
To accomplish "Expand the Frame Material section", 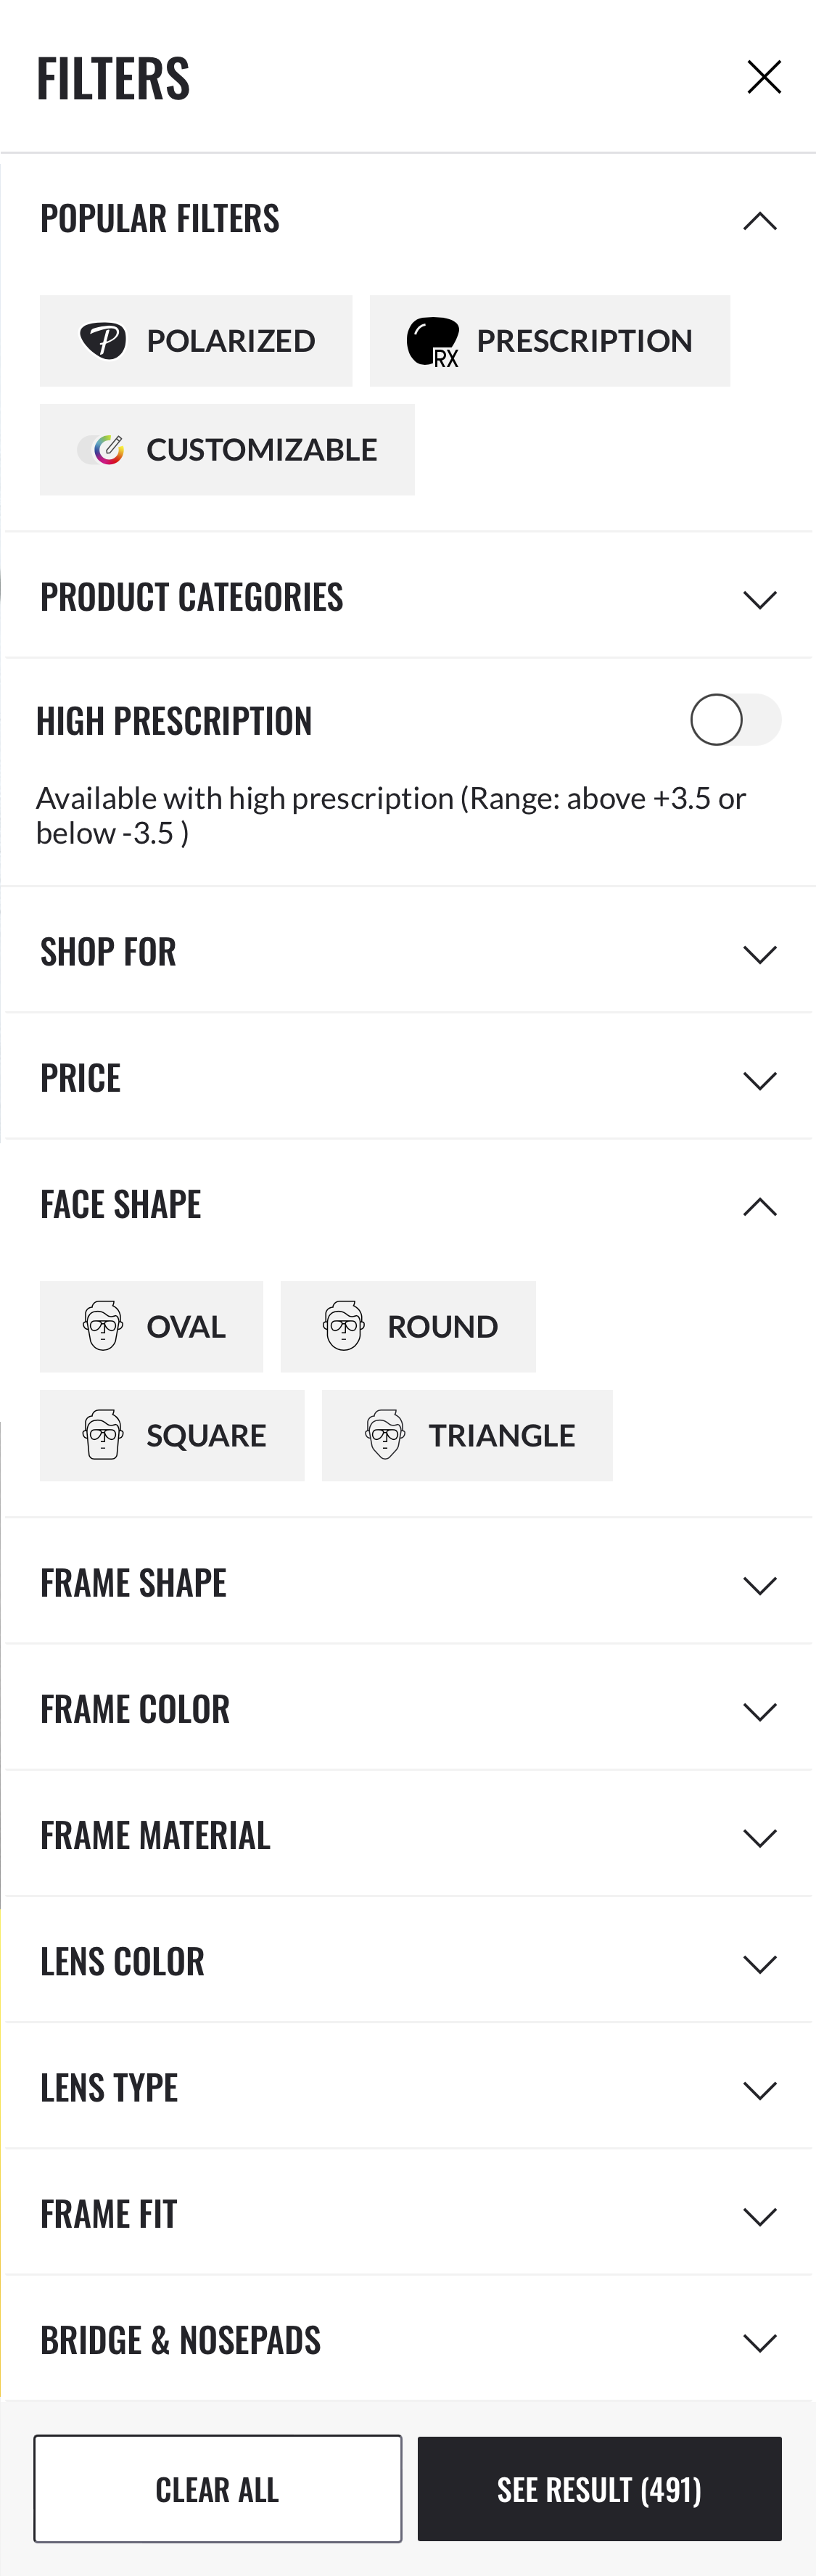I will coord(761,1836).
